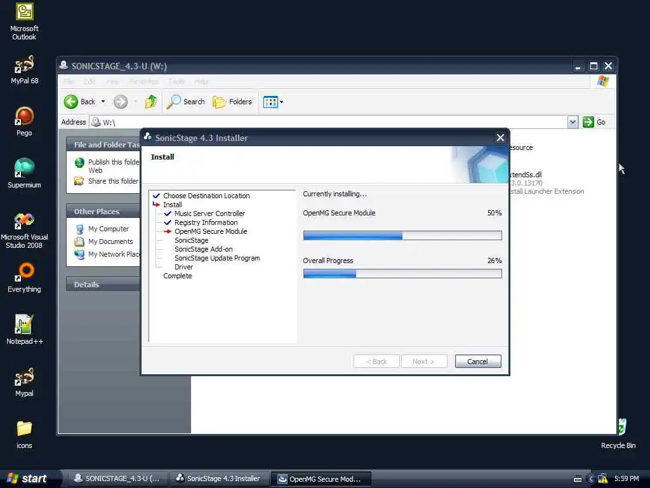Viewport: 650px width, 488px height.
Task: Select the Install step in list
Action: pyautogui.click(x=173, y=205)
